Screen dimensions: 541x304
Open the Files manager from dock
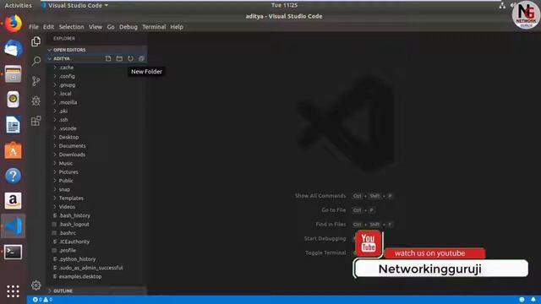coord(14,74)
